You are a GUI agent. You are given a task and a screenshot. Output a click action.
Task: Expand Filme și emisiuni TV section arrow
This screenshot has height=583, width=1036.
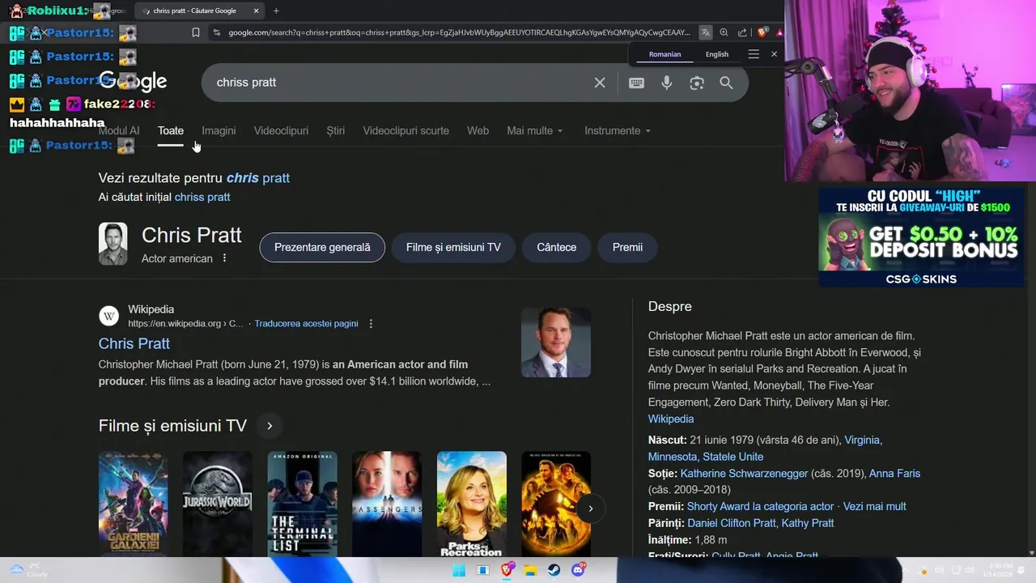coord(270,426)
